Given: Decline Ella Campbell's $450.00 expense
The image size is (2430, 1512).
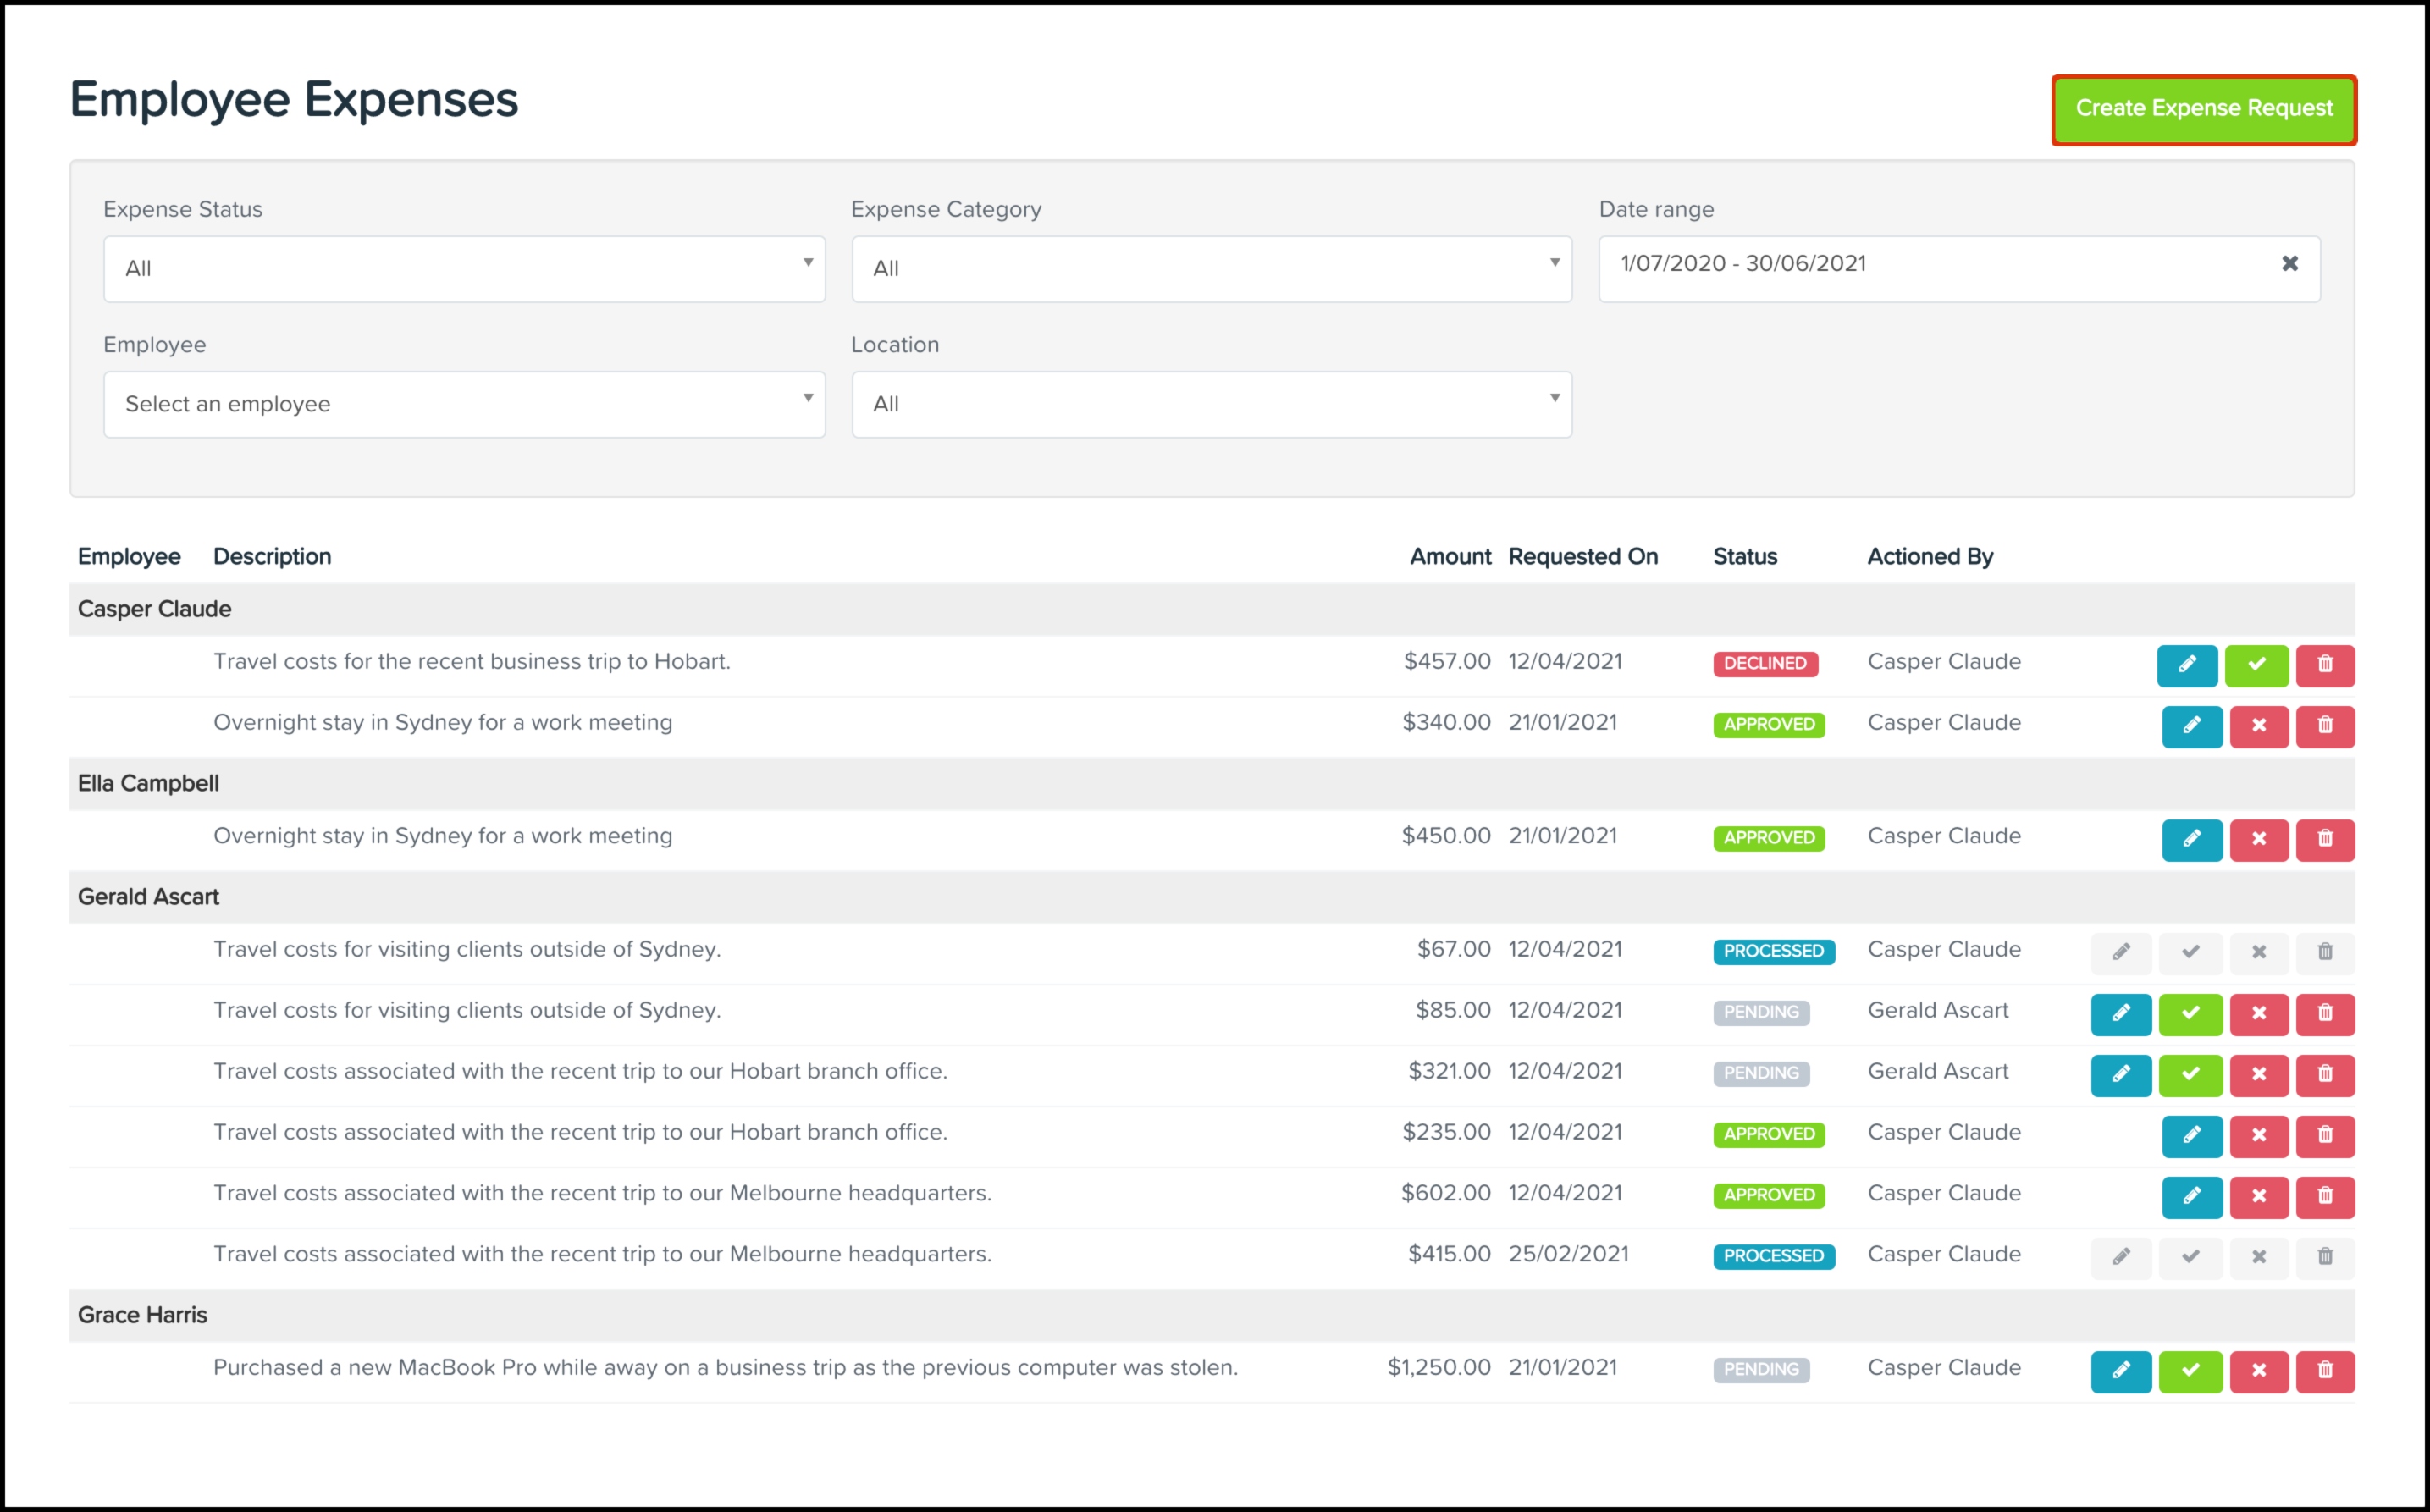Looking at the screenshot, I should (x=2258, y=839).
